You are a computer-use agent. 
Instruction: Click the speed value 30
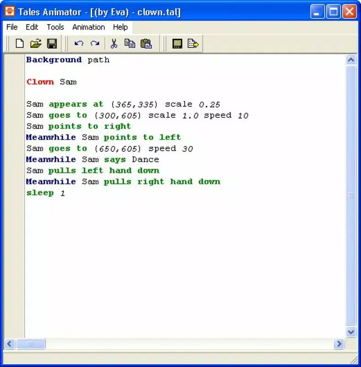pos(187,149)
